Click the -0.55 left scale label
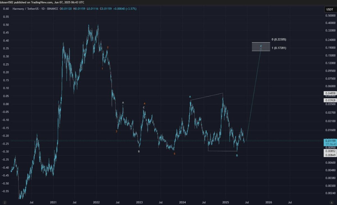This screenshot has width=337, height=205. [x=6, y=192]
